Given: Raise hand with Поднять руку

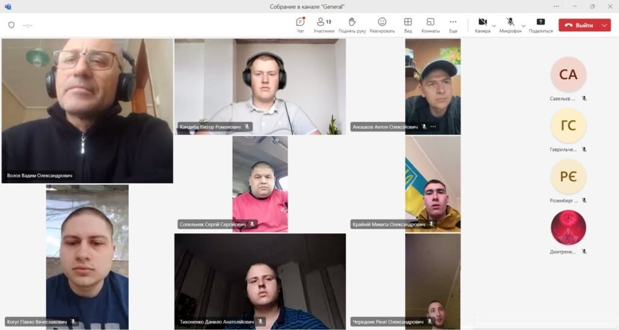Looking at the screenshot, I should pos(352,25).
